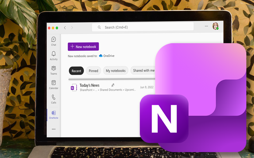Click the yellow minimize window button
The image size is (254, 158).
coord(53,28)
